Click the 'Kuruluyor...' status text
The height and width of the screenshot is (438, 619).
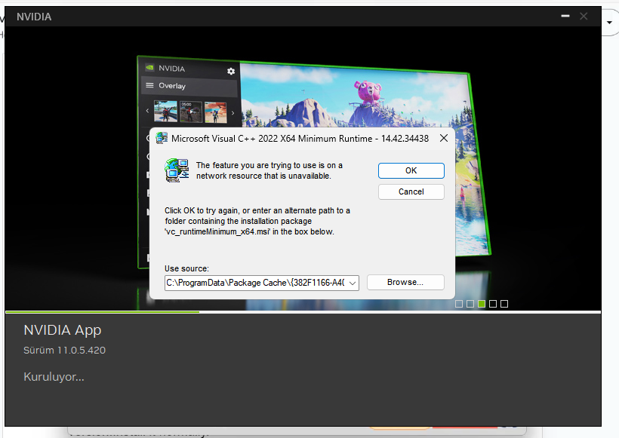54,377
